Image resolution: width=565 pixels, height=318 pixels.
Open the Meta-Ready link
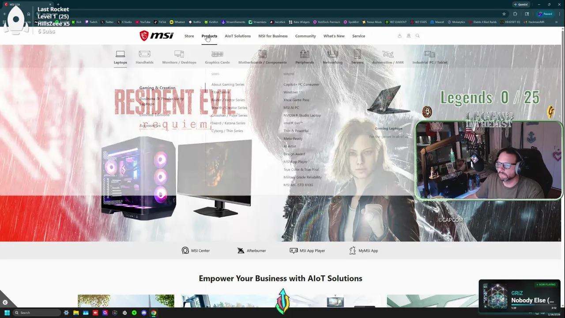[293, 139]
